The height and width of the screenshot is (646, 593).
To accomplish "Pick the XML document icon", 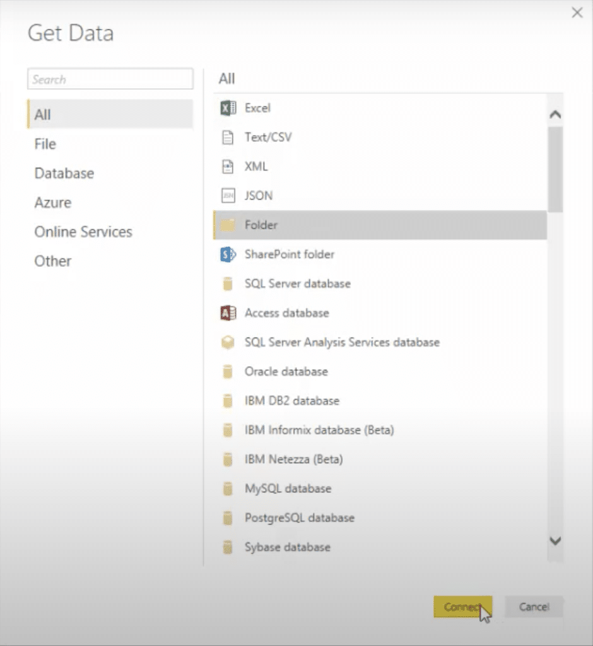I will tap(228, 167).
